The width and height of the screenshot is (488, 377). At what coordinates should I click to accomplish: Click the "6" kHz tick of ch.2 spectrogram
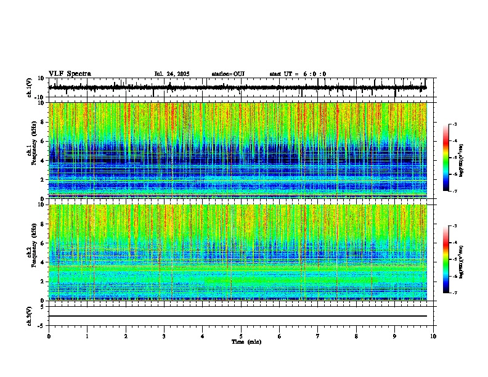coord(43,243)
